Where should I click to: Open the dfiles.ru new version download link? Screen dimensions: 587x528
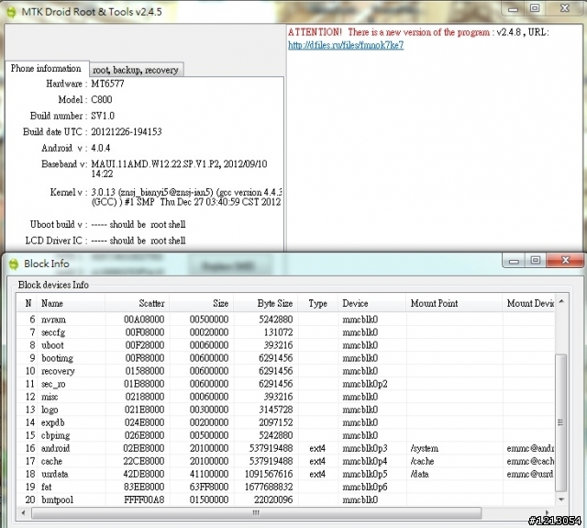[346, 45]
